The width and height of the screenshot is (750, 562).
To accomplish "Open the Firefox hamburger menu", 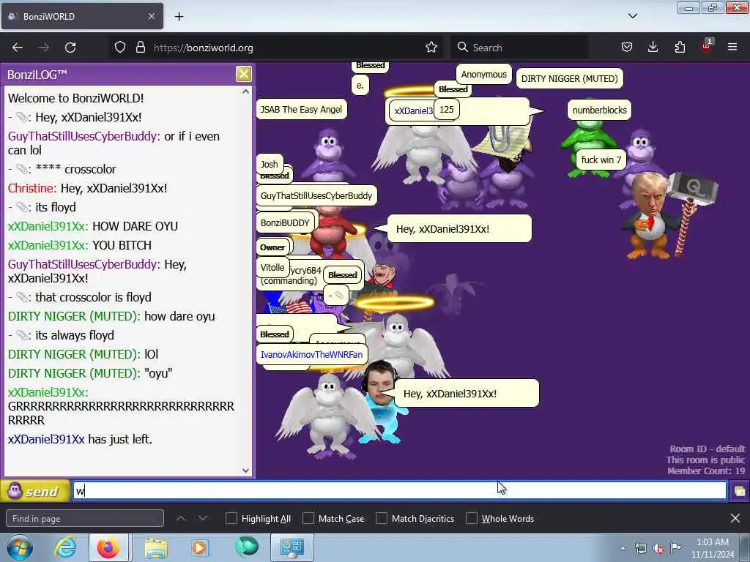I will pos(732,48).
